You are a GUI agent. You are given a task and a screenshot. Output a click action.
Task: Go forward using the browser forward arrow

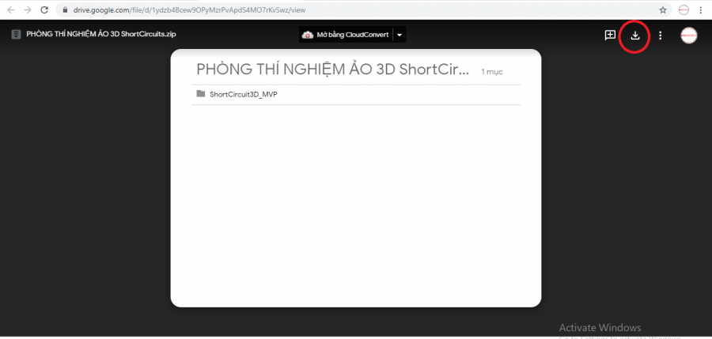pos(27,10)
